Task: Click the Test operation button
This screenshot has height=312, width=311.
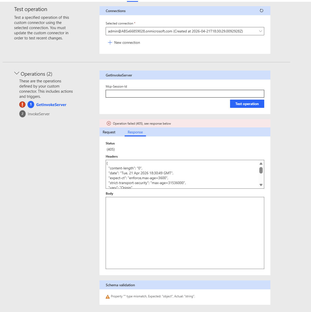Action: tap(247, 104)
